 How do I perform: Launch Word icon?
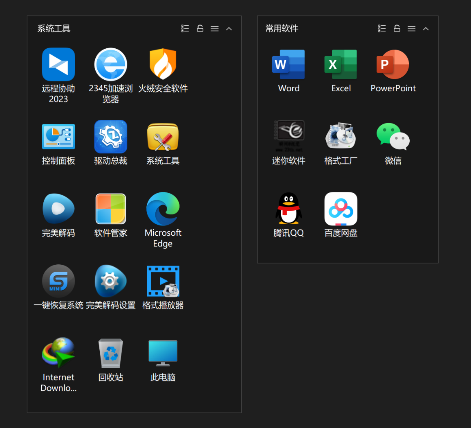point(288,64)
